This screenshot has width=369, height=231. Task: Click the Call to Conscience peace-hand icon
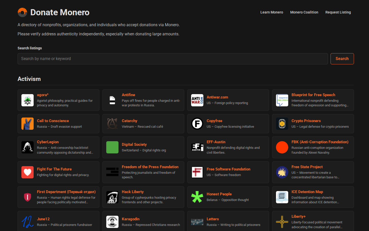pyautogui.click(x=28, y=124)
